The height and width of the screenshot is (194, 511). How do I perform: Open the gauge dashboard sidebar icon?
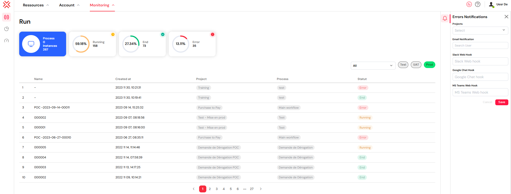[7, 41]
